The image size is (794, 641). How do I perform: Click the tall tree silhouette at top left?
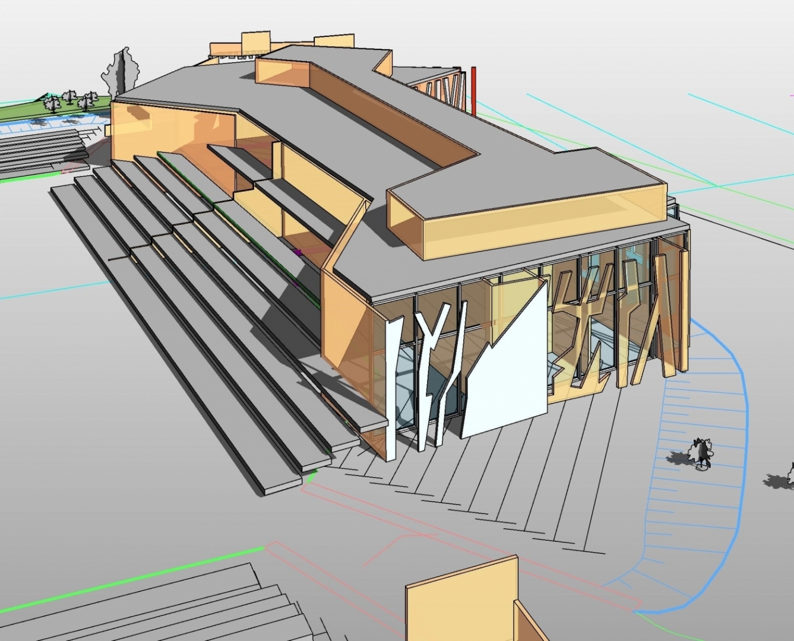(122, 72)
